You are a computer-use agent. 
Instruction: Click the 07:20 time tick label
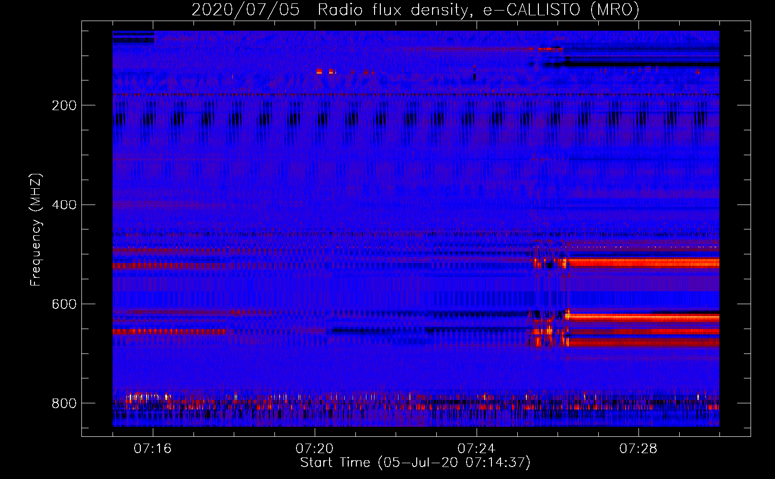tap(315, 449)
